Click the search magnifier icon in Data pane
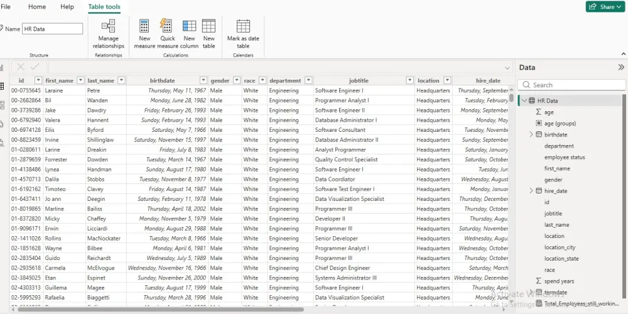Viewport: 628px width, 314px height. pos(526,85)
